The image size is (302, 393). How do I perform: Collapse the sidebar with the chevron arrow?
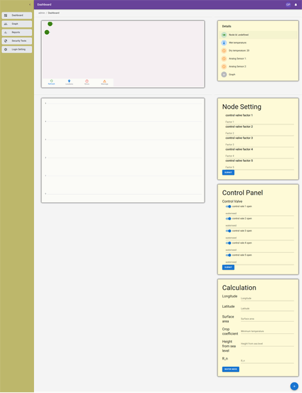click(x=30, y=5)
